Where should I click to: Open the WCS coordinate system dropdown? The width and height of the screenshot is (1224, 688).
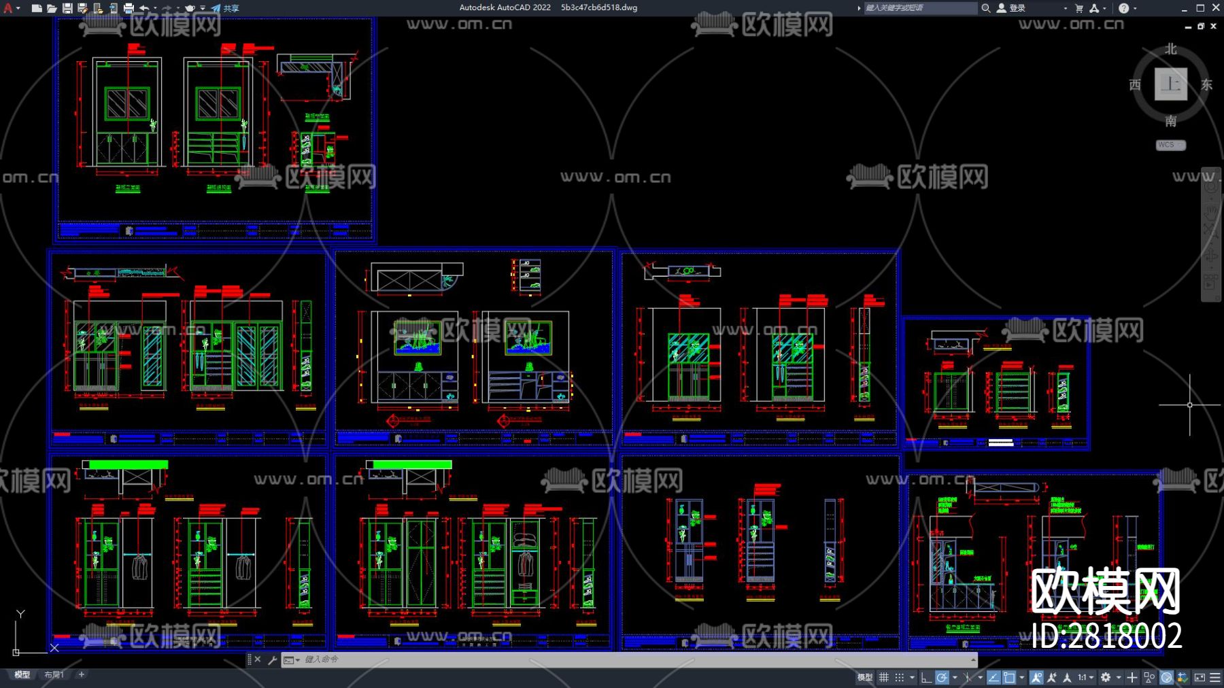(1171, 145)
